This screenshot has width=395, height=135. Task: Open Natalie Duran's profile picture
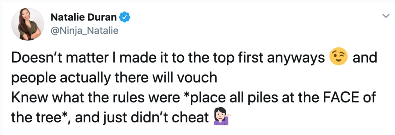click(x=28, y=24)
